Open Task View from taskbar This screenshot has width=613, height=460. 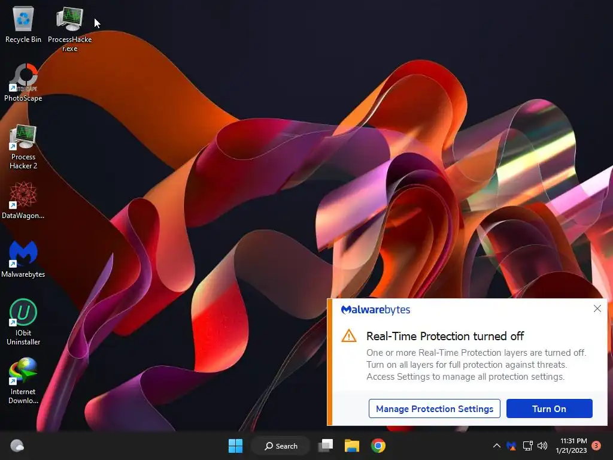pos(326,446)
